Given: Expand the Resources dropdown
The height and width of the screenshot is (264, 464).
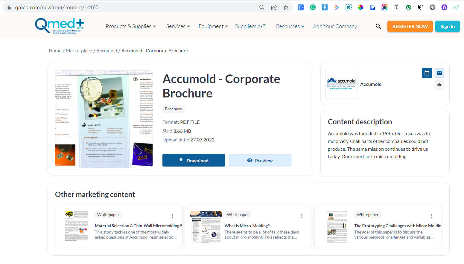Looking at the screenshot, I should point(290,26).
